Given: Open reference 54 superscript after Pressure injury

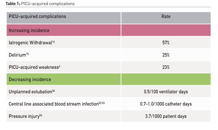Looking at the screenshot, I should click(41, 115).
